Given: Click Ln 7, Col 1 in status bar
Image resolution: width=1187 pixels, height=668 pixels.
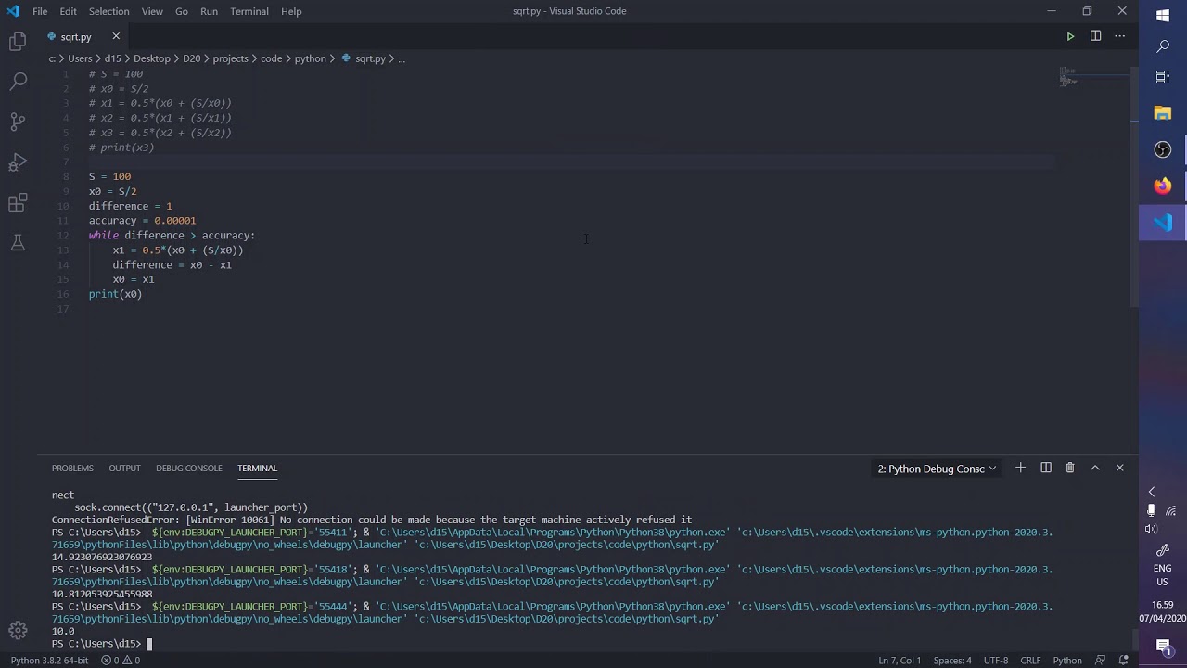Looking at the screenshot, I should [900, 661].
